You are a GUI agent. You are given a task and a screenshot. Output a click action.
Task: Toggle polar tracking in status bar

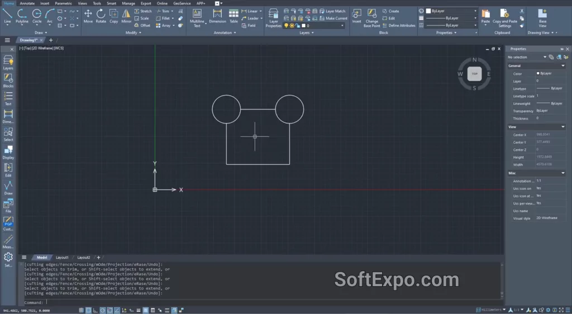(x=103, y=310)
